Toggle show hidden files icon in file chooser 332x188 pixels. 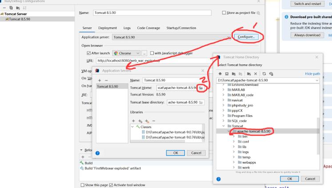click(x=271, y=74)
